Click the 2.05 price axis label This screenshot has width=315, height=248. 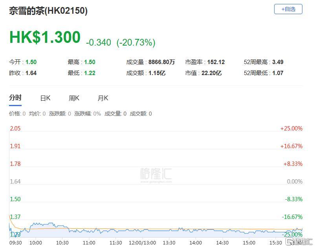[15, 129]
